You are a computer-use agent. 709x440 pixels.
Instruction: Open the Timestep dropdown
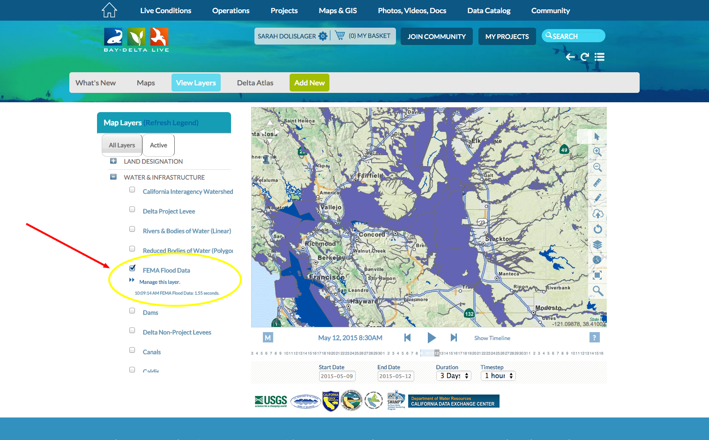pos(498,376)
